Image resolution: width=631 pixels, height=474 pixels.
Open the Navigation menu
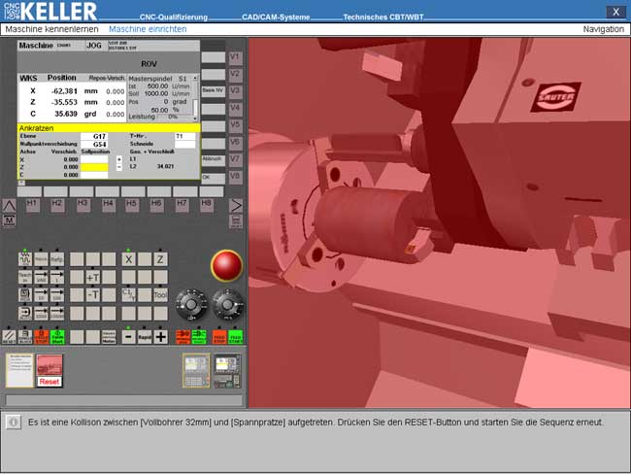coord(603,29)
